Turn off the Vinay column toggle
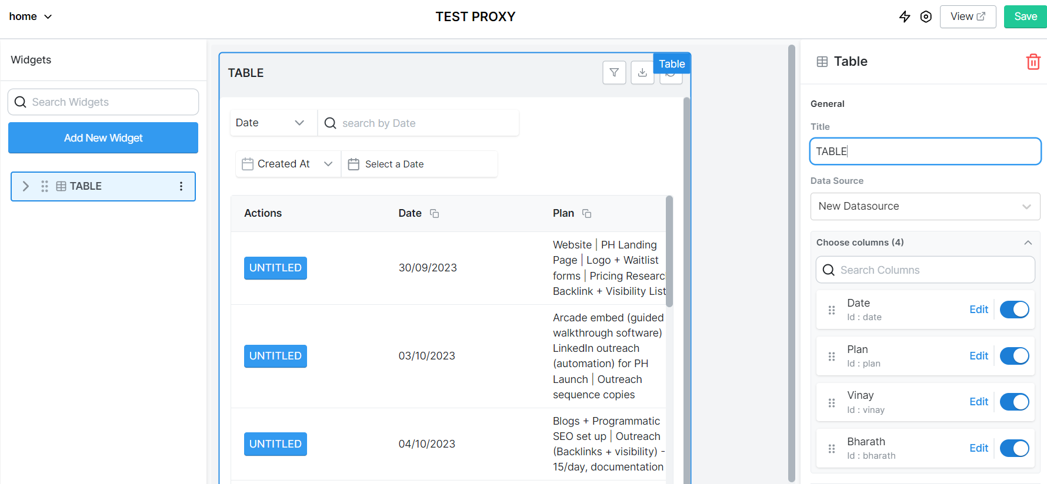Image resolution: width=1047 pixels, height=484 pixels. tap(1014, 402)
